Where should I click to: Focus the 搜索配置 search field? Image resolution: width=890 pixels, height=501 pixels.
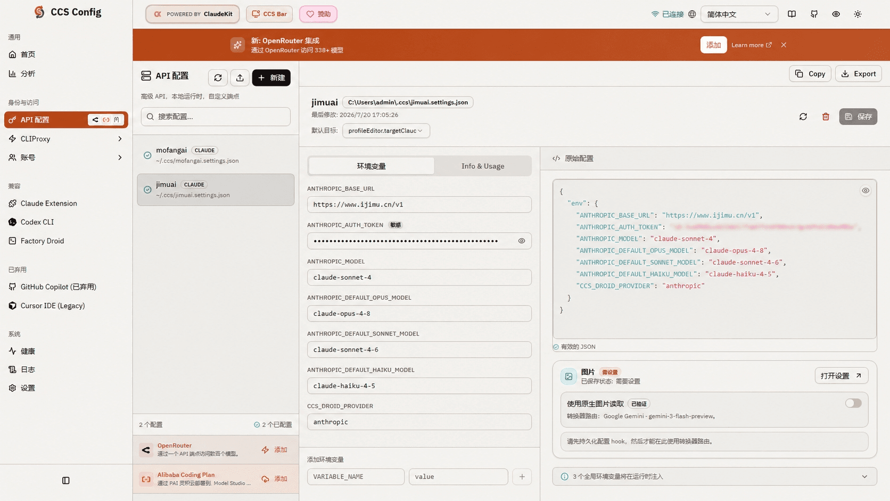click(216, 117)
